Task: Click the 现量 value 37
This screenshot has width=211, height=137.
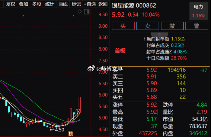Action: tap(154, 126)
